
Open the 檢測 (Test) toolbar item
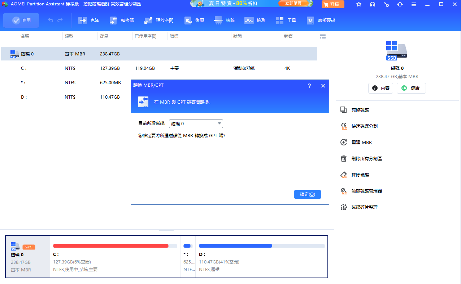255,21
